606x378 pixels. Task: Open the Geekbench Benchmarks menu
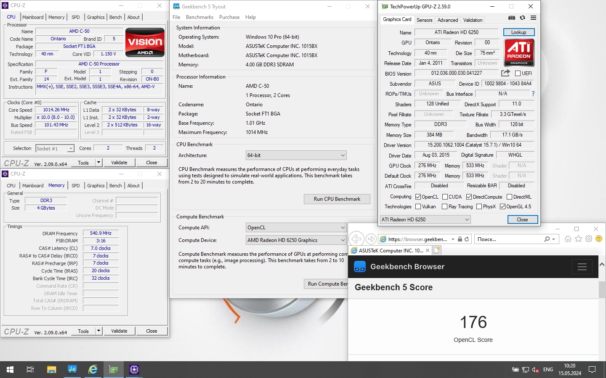[x=199, y=17]
